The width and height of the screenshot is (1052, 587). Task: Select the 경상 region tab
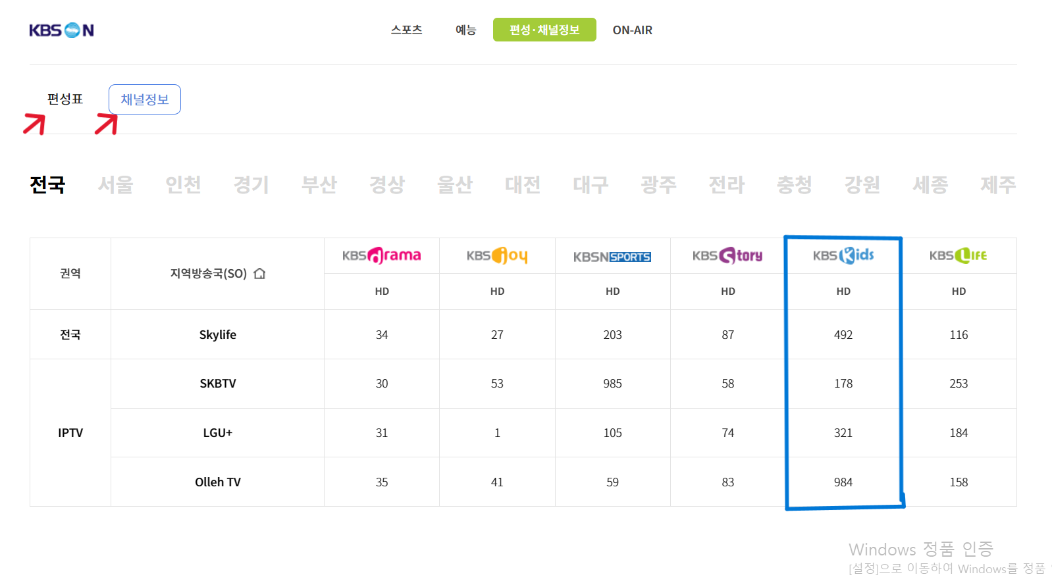click(x=386, y=185)
